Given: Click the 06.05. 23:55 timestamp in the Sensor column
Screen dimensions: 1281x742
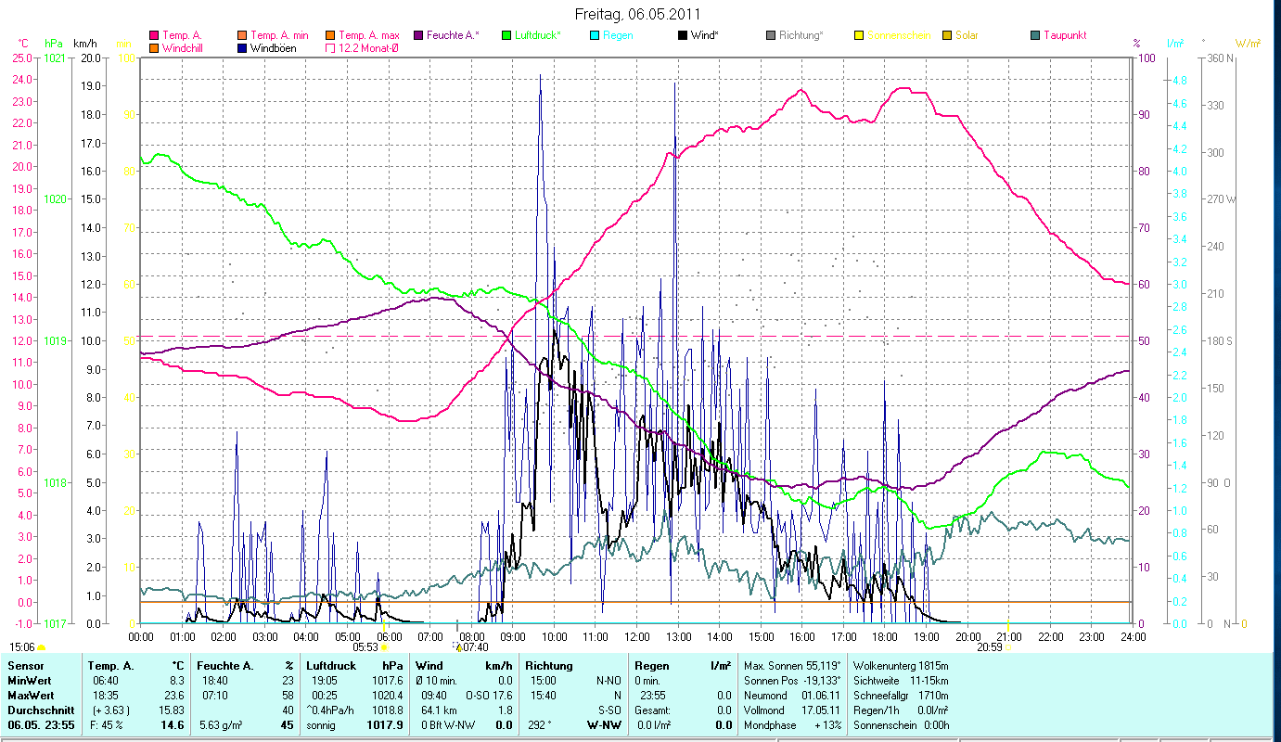Looking at the screenshot, I should (41, 725).
